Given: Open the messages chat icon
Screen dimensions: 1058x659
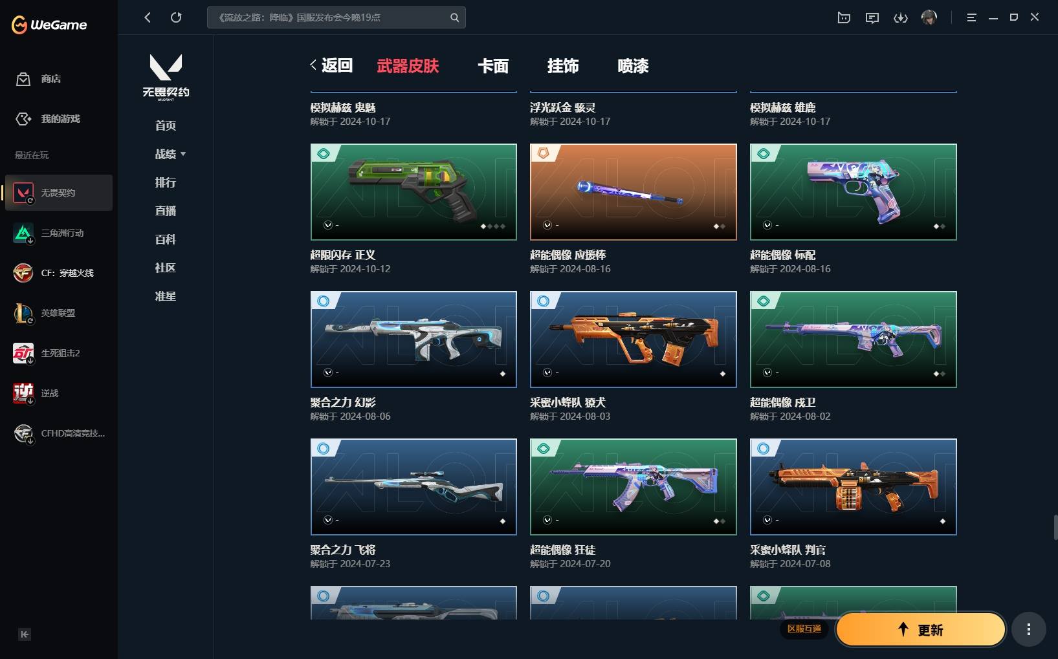Looking at the screenshot, I should 872,17.
